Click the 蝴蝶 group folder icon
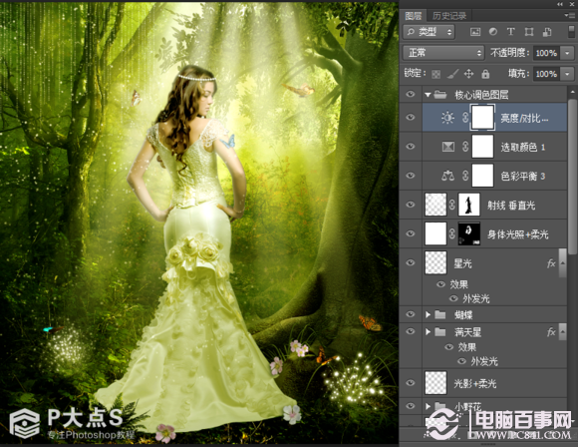The height and width of the screenshot is (447, 578). 440,314
